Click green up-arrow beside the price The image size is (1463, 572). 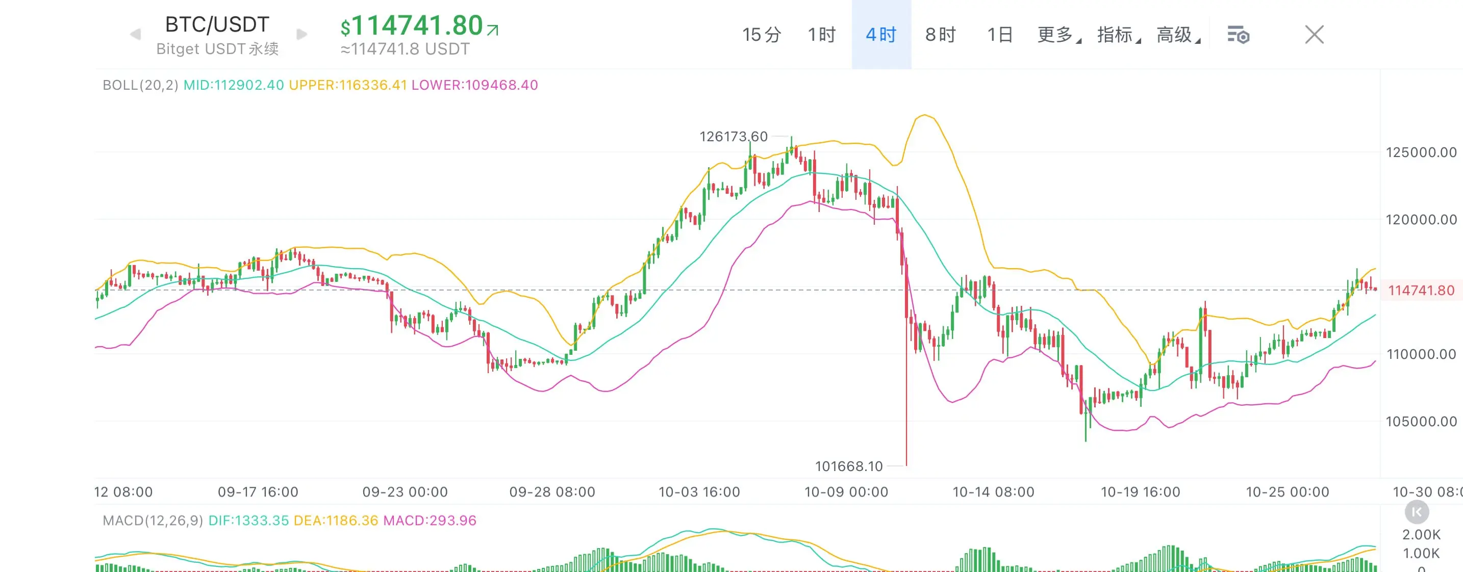[493, 30]
